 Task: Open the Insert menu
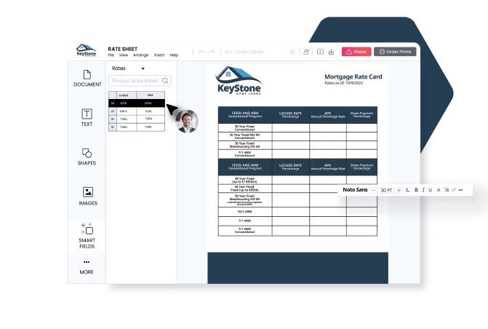[x=159, y=55]
